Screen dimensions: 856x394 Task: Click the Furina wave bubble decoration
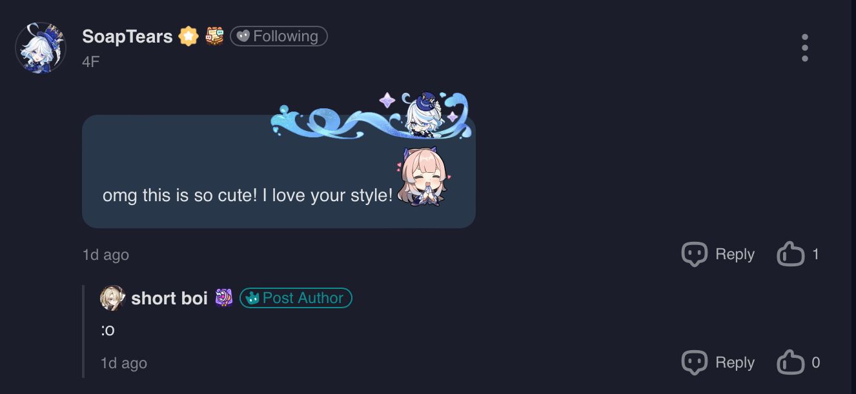point(372,115)
